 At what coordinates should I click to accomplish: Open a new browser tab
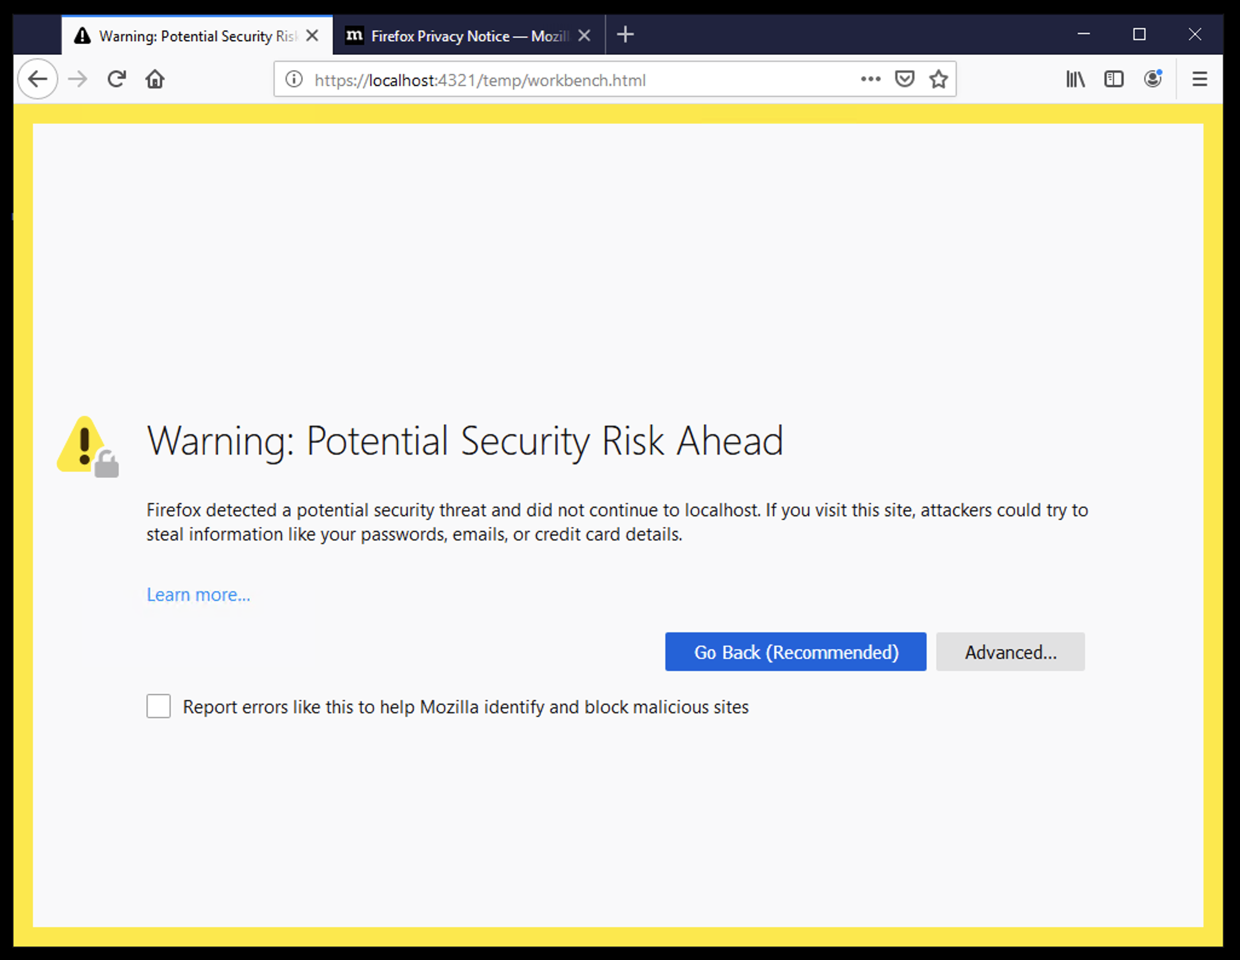pyautogui.click(x=625, y=34)
